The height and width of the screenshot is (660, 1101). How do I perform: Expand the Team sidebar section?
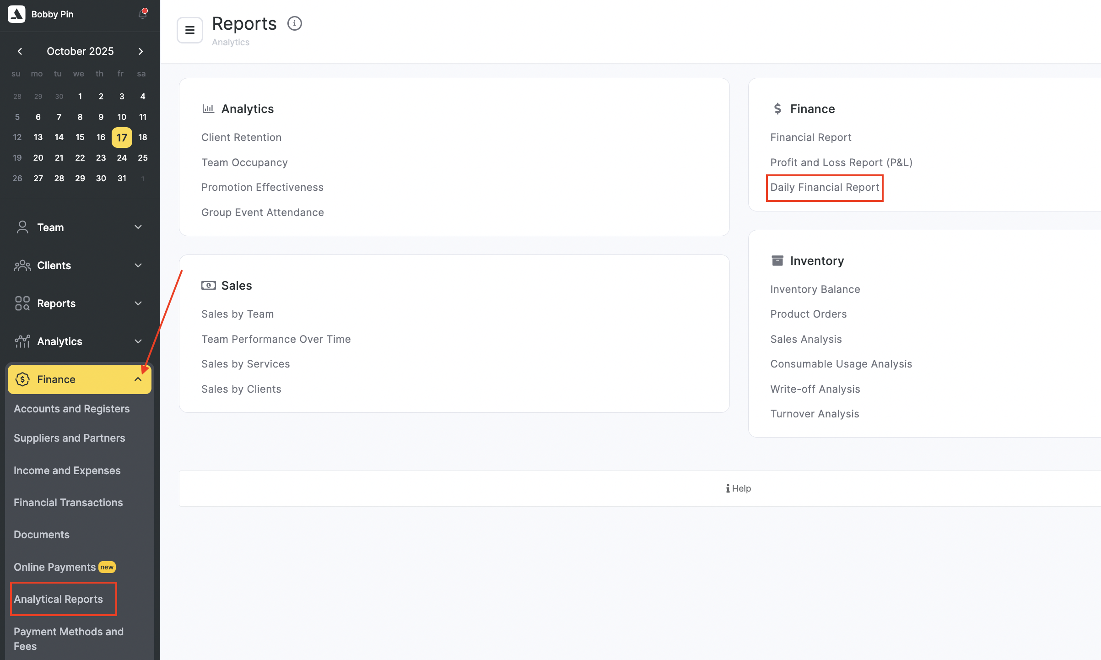click(x=138, y=227)
